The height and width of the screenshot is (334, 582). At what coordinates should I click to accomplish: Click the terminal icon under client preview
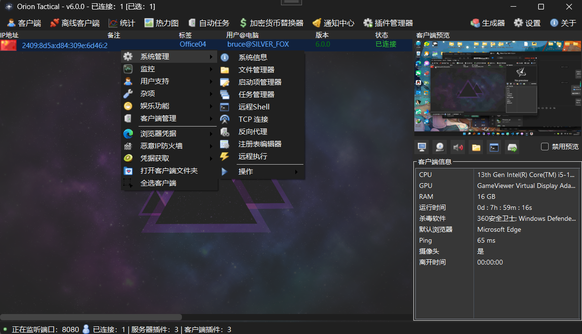point(494,147)
